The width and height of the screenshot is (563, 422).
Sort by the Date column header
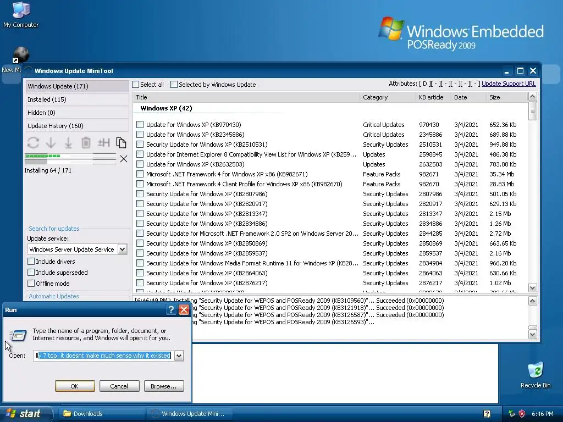468,97
